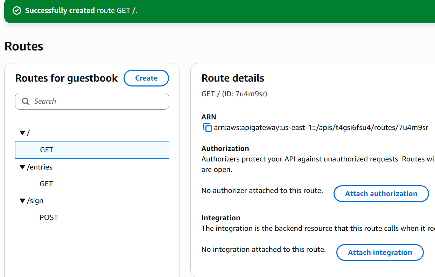Click the "Routes for guestbook" heading
This screenshot has height=277, width=435.
(x=66, y=78)
